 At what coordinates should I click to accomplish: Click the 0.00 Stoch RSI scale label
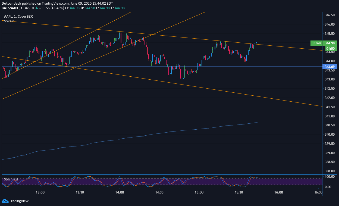(x=328, y=187)
